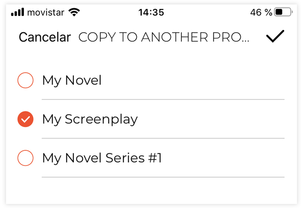The height and width of the screenshot is (208, 303).
Task: Tap the Copy To Another Project title
Action: pos(164,37)
